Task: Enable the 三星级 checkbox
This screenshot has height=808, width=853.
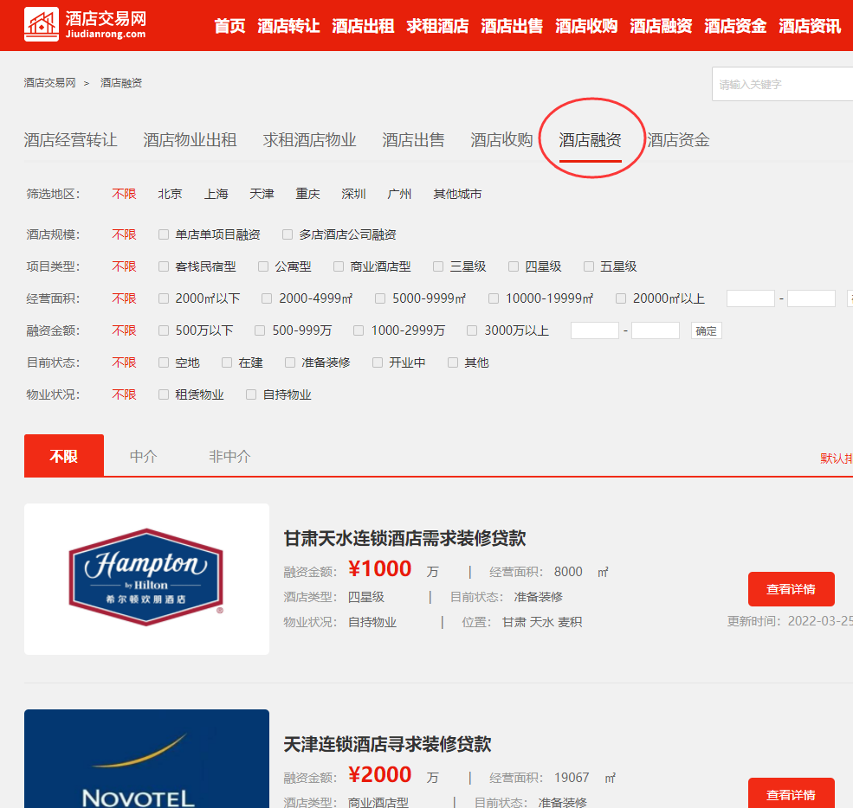Action: coord(438,266)
